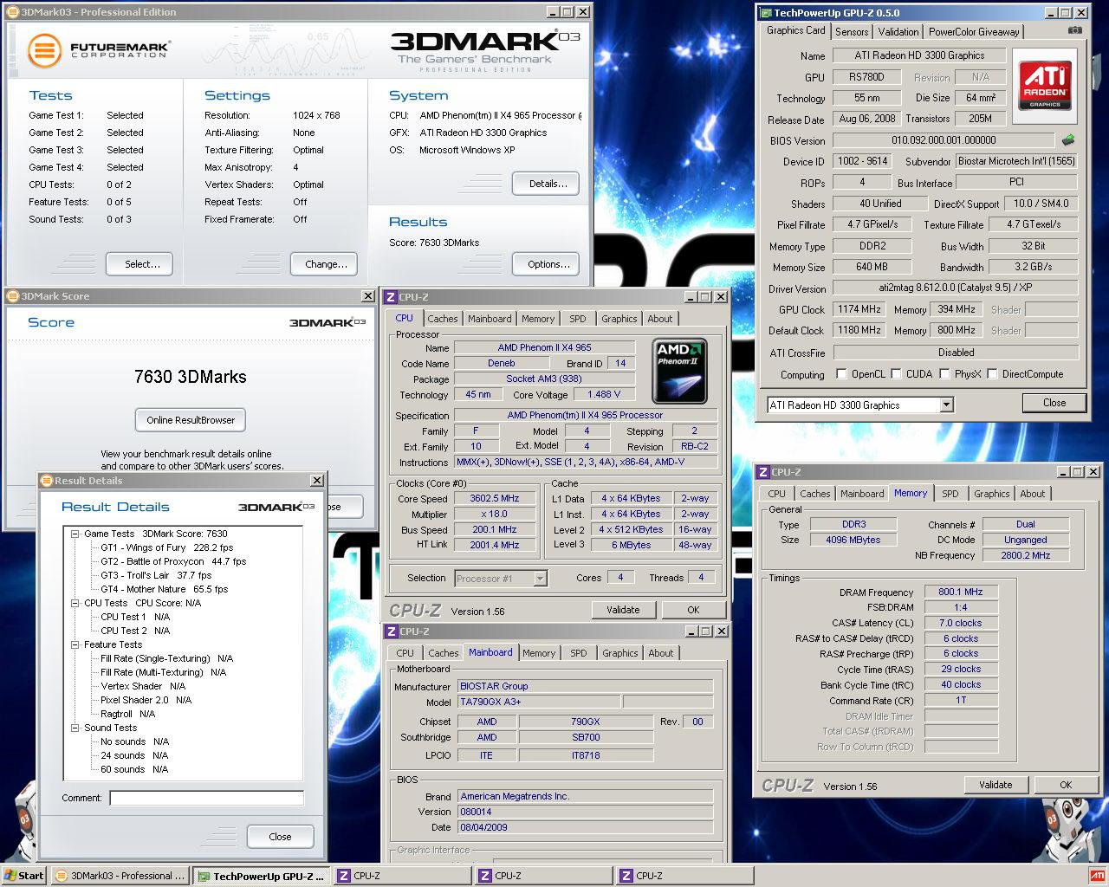Image resolution: width=1109 pixels, height=887 pixels.
Task: Click the 3DMark Score title bar icon
Action: click(x=14, y=296)
